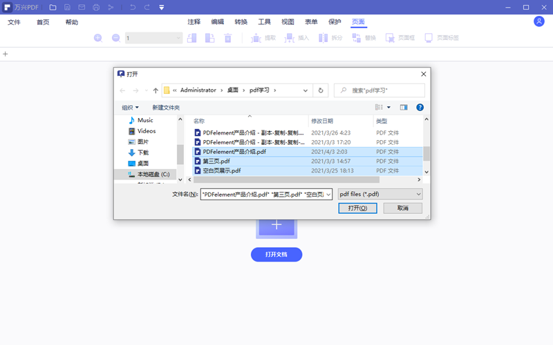Click the 新建文件夹 button
The width and height of the screenshot is (553, 345).
tap(166, 108)
